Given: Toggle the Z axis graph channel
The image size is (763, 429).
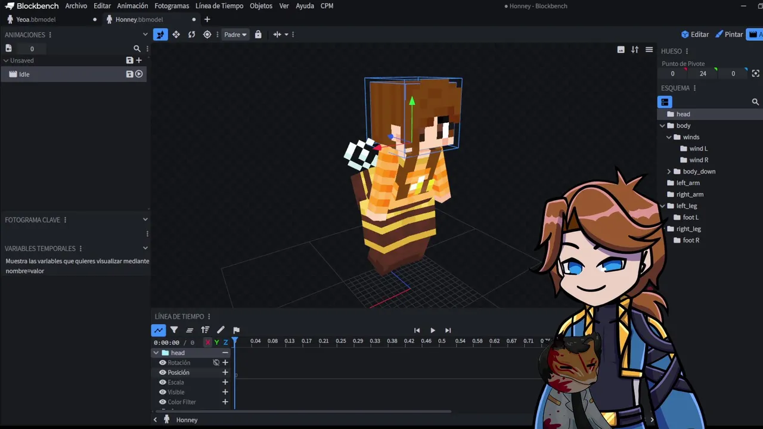Looking at the screenshot, I should tap(225, 343).
